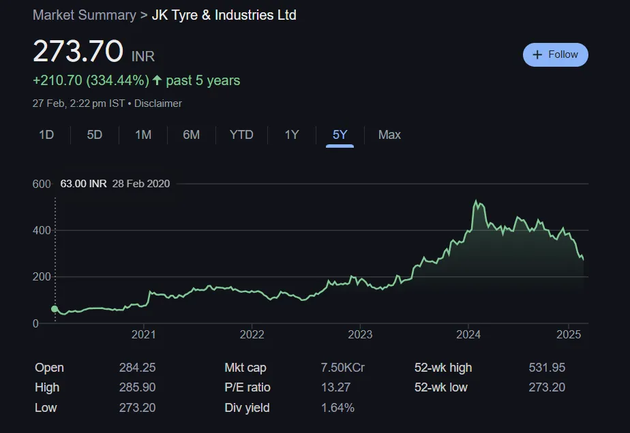
Task: Click the 52-wk high value 531.95
Action: click(547, 368)
